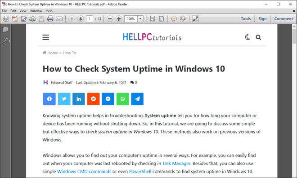Open the Tools pane
297x178 pixels.
(x=246, y=19)
